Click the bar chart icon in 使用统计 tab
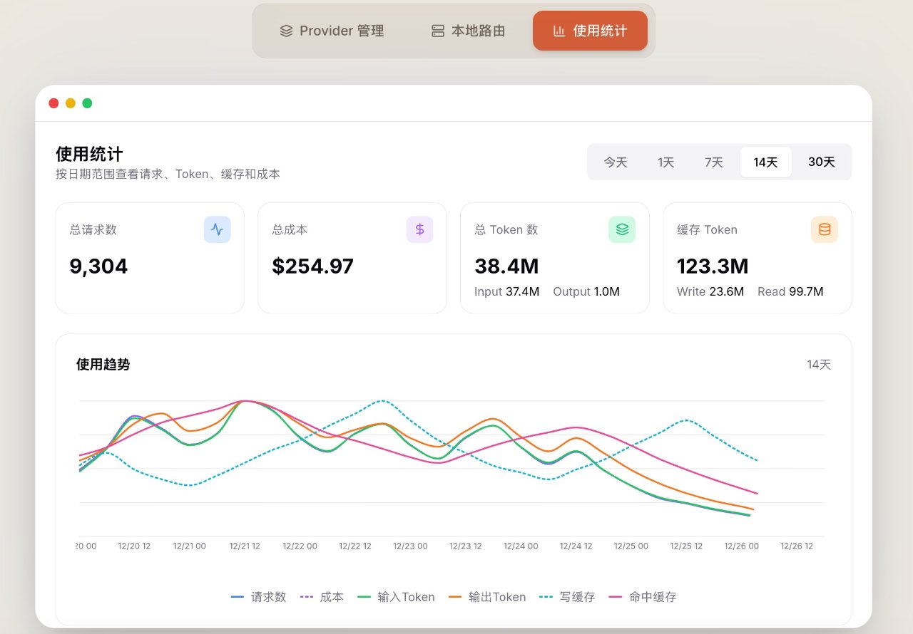Screen dimensions: 913x634 (559, 31)
